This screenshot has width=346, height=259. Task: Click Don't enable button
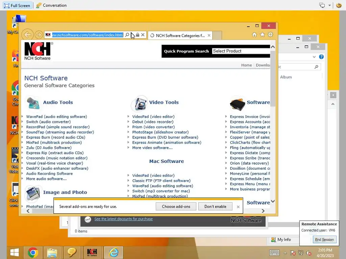(215, 207)
